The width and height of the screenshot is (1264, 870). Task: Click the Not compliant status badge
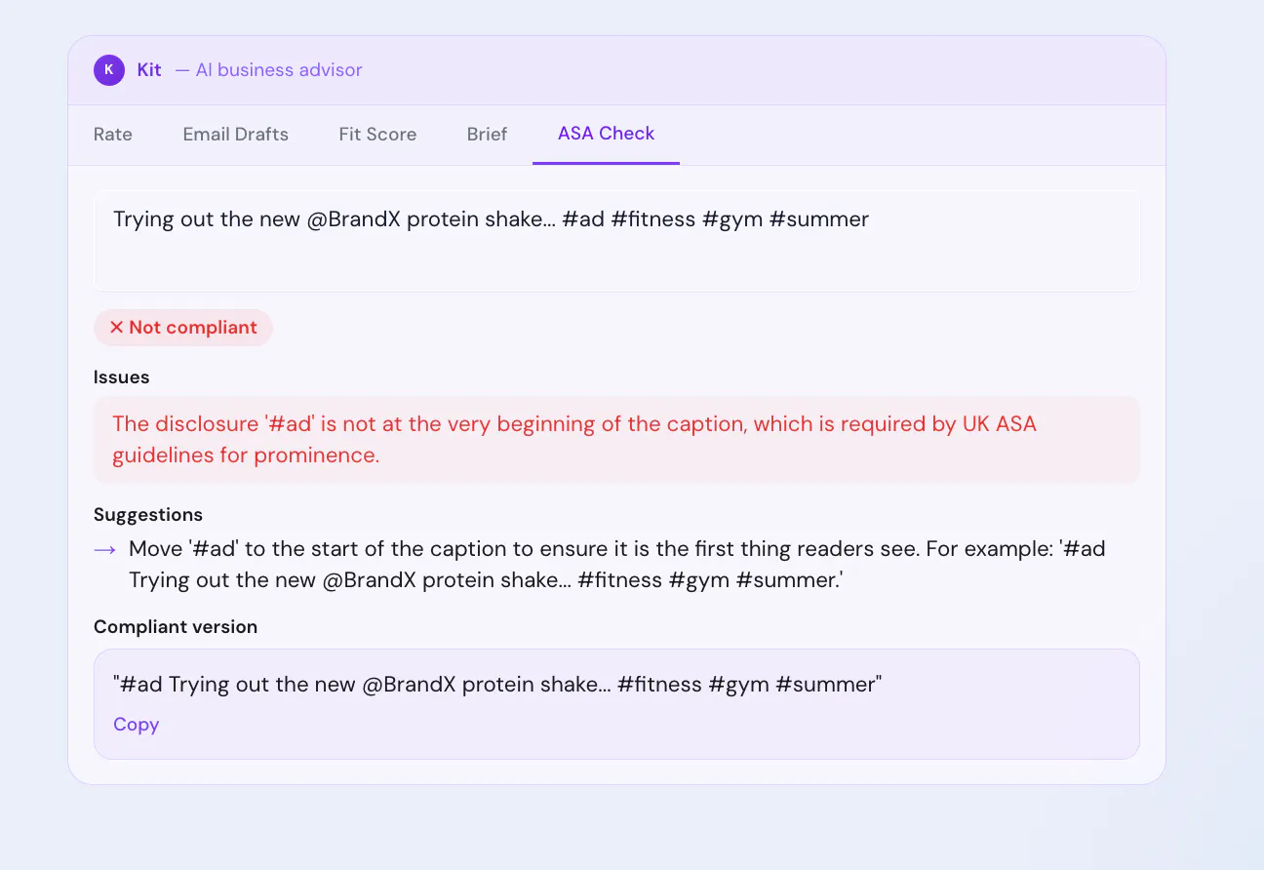(x=183, y=328)
